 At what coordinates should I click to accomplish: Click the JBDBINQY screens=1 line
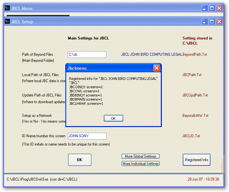(x=85, y=95)
